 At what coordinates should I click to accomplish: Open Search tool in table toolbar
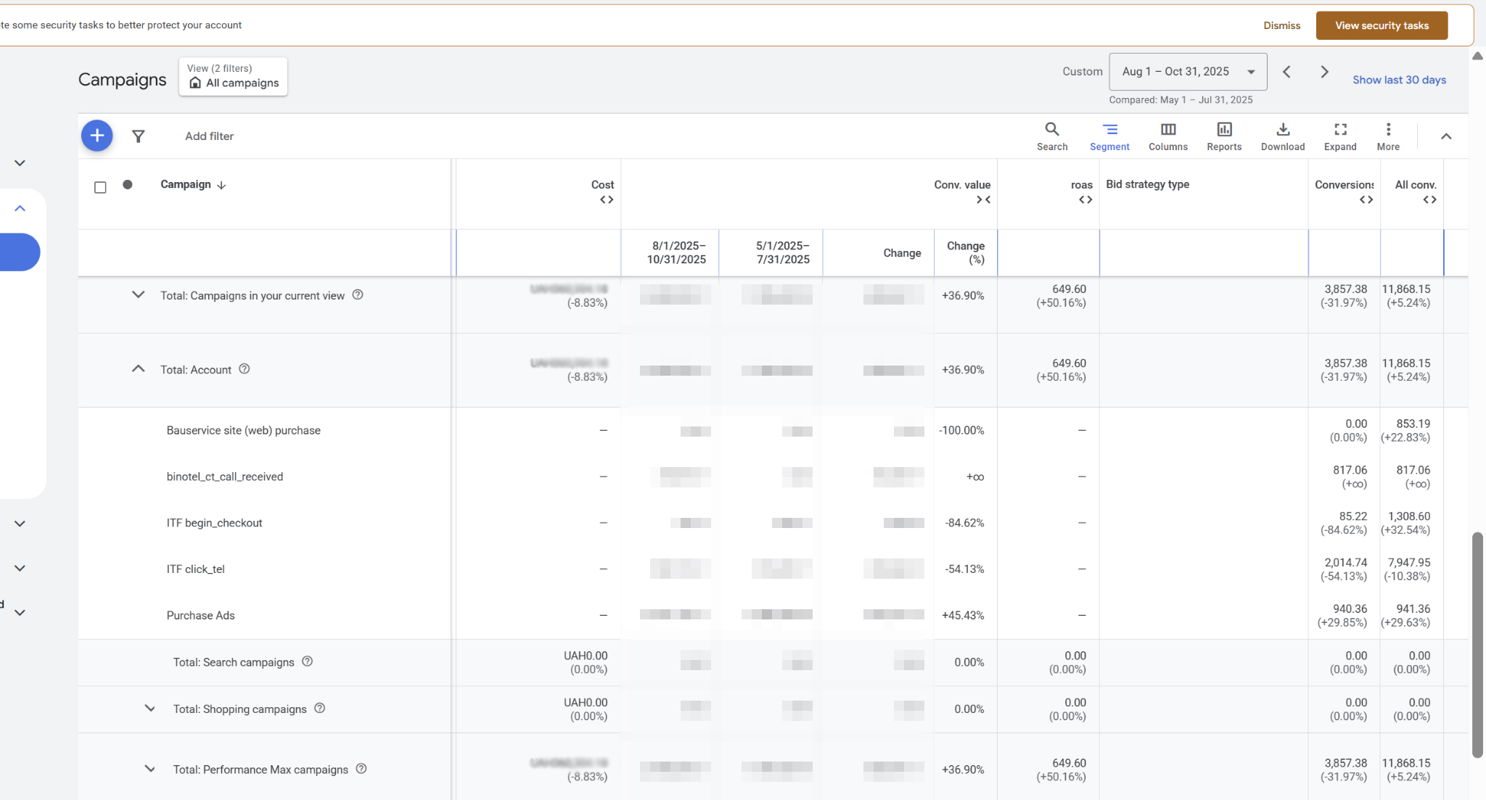1051,136
